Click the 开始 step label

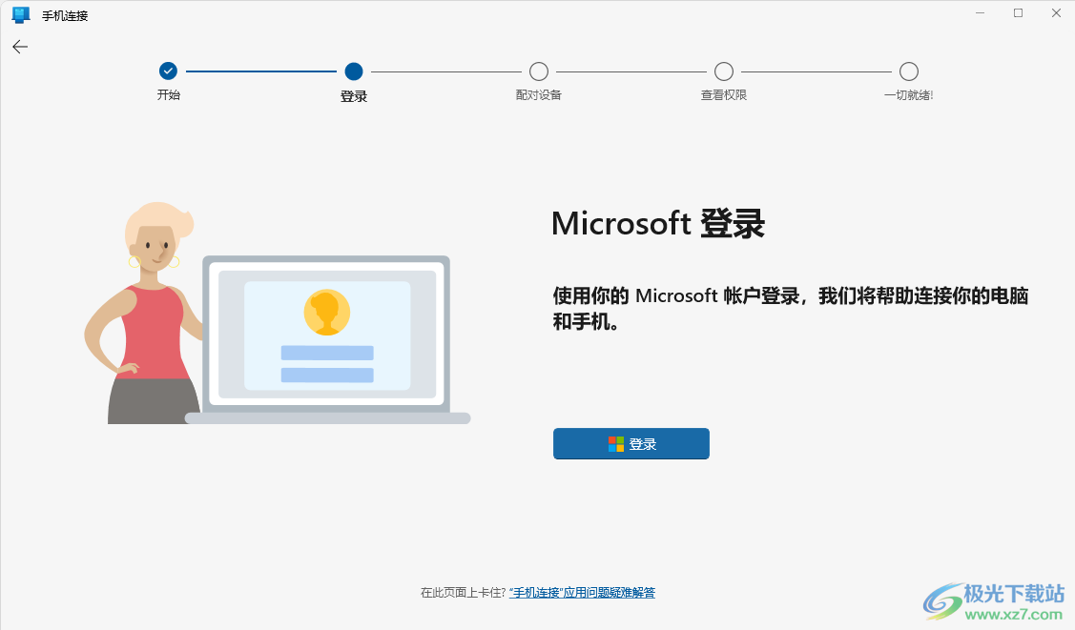click(x=168, y=95)
